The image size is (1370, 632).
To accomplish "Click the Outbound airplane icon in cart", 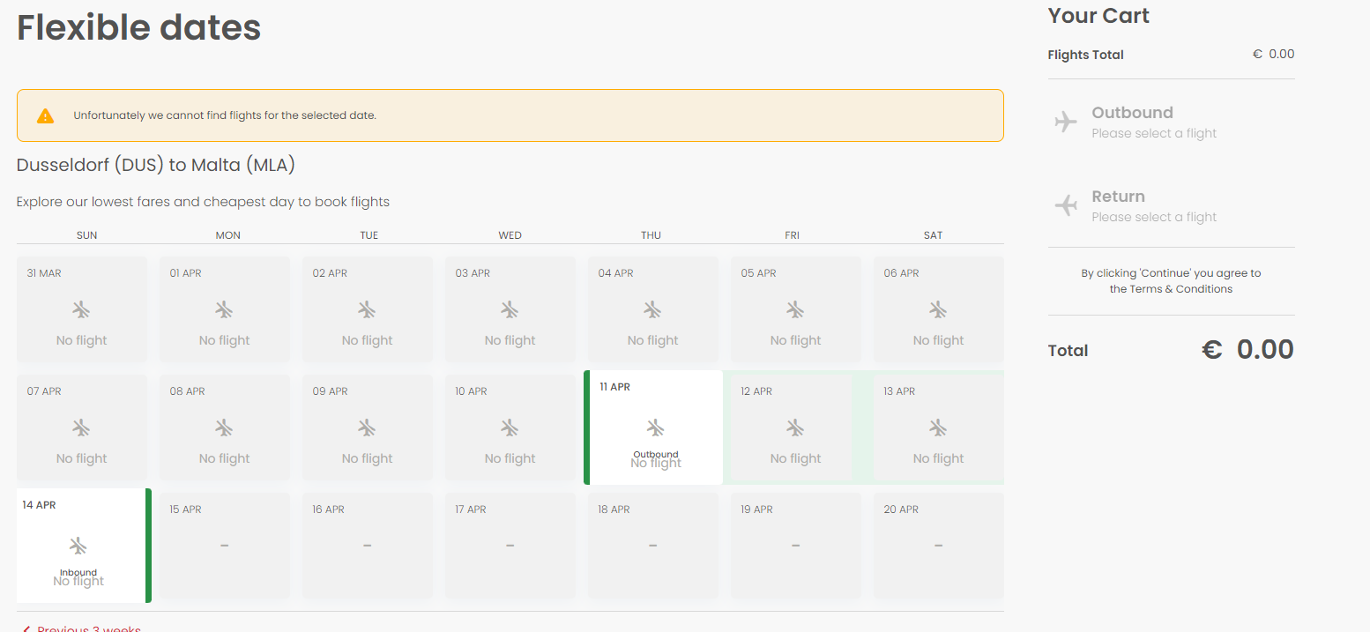I will click(x=1066, y=122).
